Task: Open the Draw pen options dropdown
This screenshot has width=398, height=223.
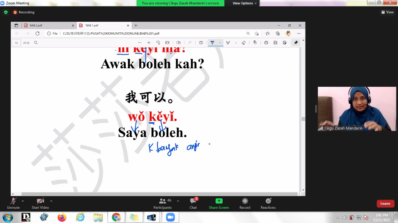Action: (x=220, y=43)
